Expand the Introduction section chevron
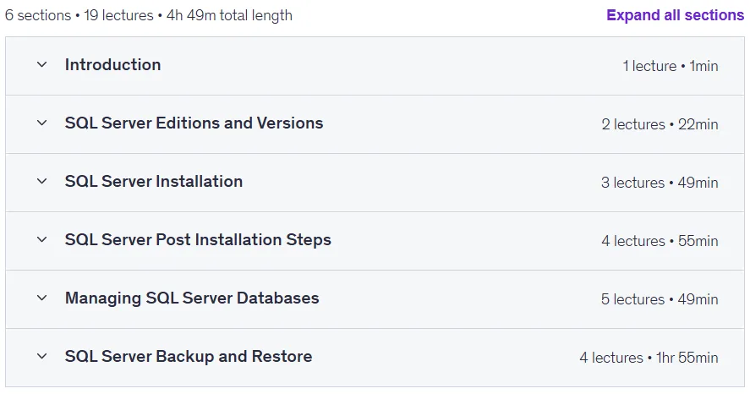 tap(42, 64)
